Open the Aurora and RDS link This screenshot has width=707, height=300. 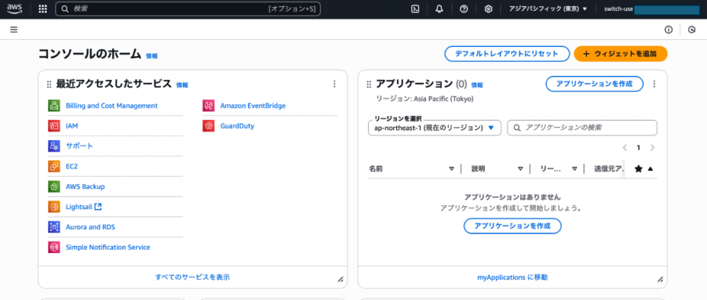click(x=90, y=227)
